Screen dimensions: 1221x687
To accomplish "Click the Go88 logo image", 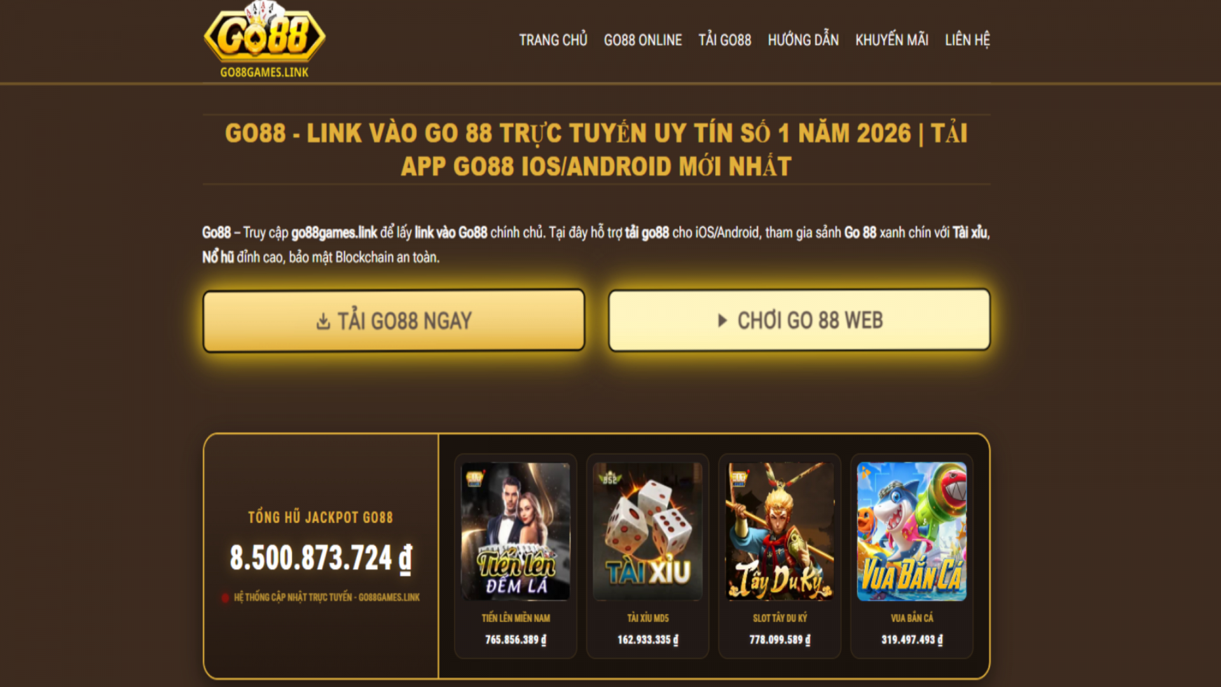I will pyautogui.click(x=265, y=40).
